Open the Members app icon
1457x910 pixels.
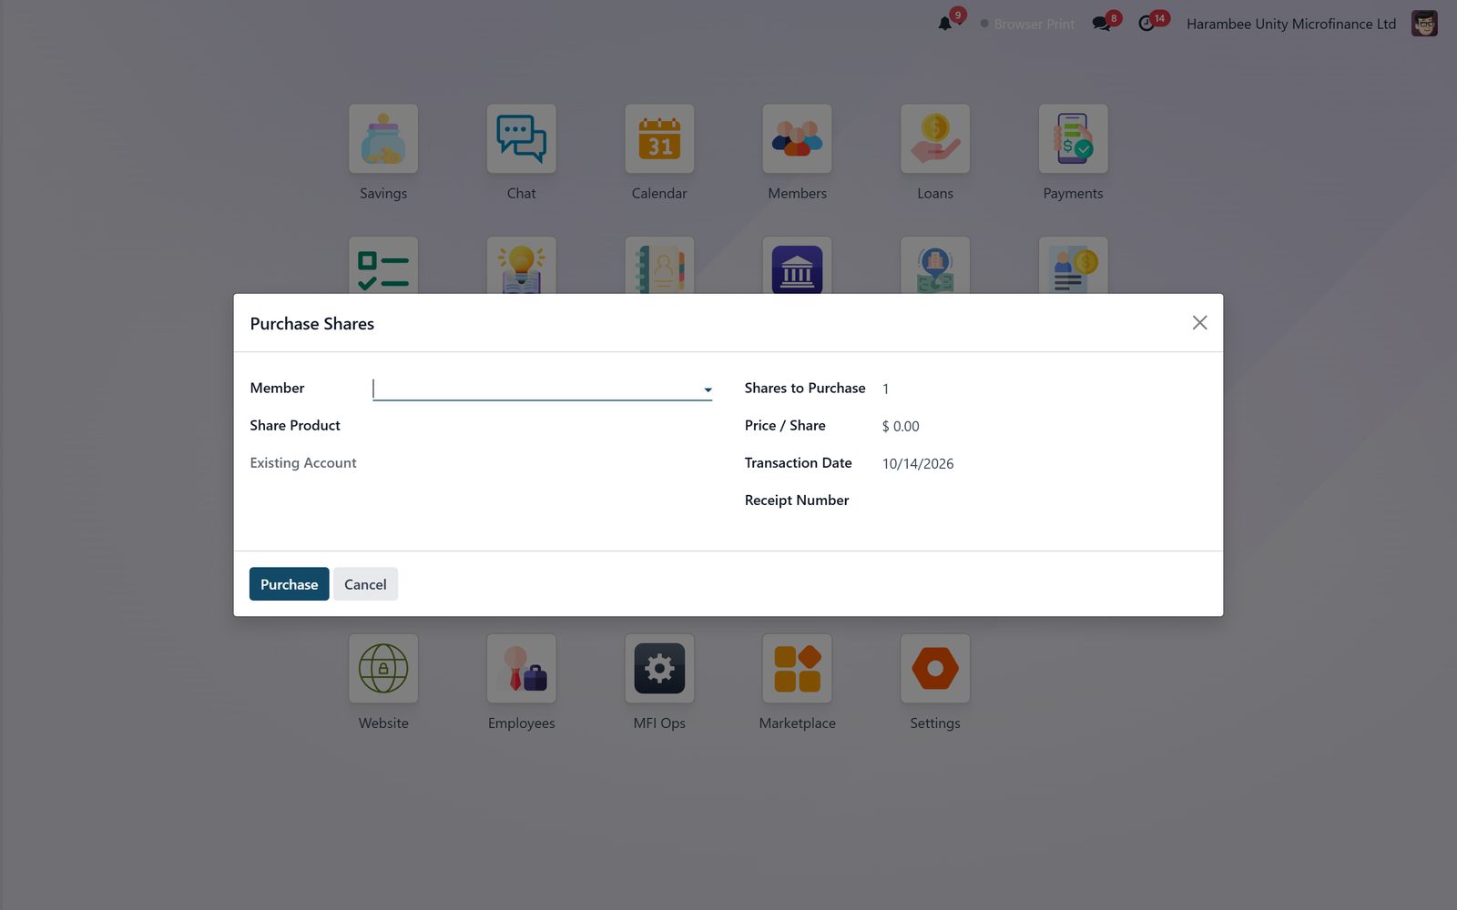(x=797, y=138)
